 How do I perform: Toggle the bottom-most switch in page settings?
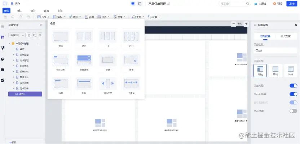click(x=293, y=111)
